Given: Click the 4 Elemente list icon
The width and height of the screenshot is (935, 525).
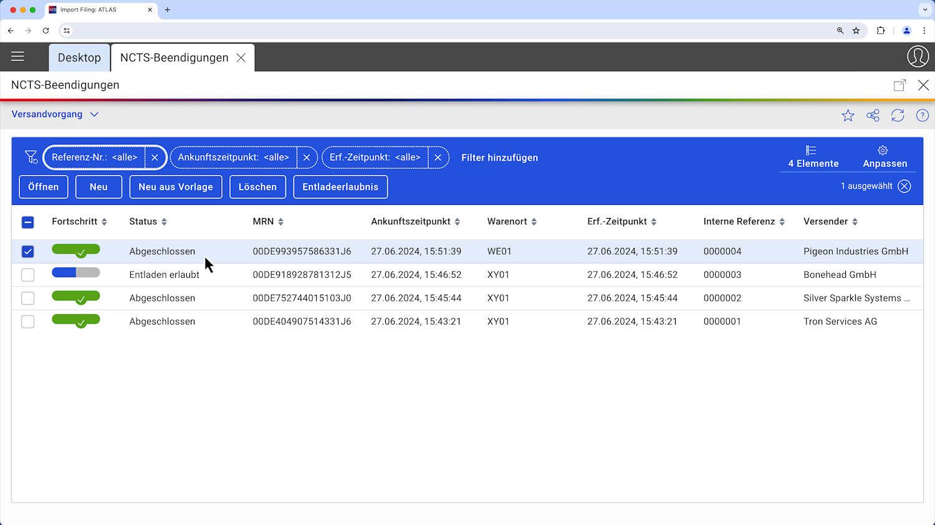Looking at the screenshot, I should point(811,150).
